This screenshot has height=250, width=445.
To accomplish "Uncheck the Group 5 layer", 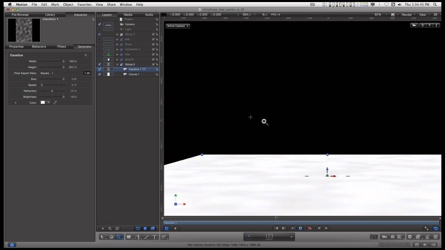I will pos(100,64).
